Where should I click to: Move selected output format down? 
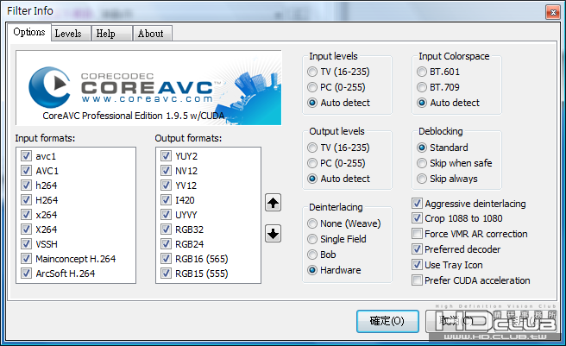coord(273,234)
